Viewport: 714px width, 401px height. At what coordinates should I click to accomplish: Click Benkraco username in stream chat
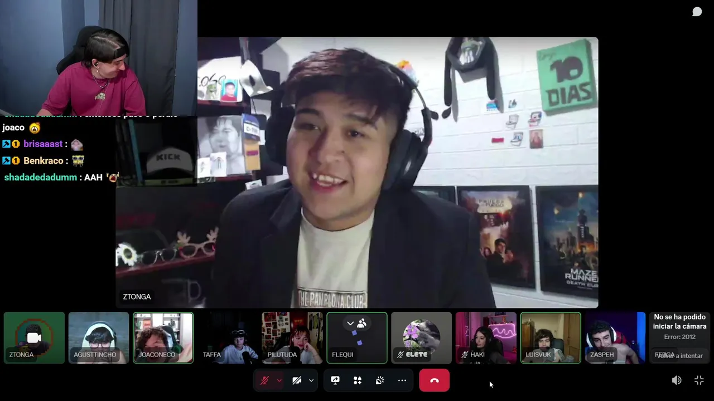[x=43, y=160]
